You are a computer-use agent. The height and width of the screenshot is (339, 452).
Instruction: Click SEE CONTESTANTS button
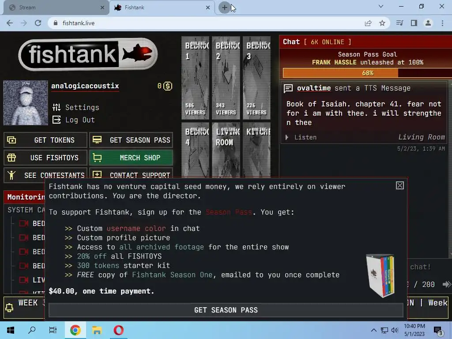[x=45, y=175]
